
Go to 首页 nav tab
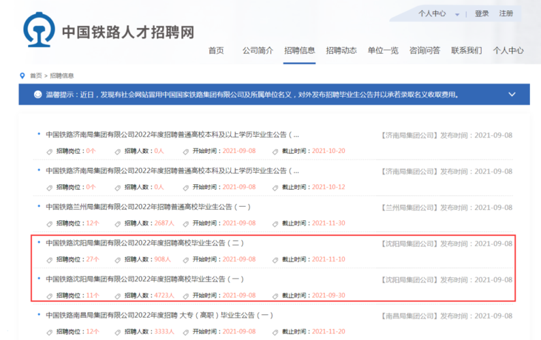pos(216,50)
